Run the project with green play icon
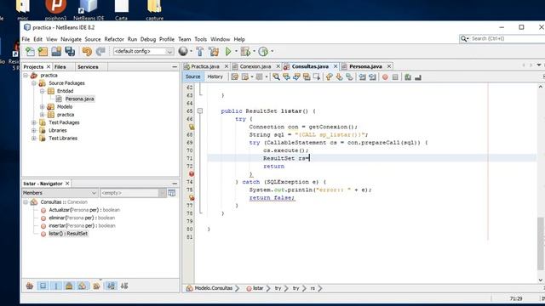Viewport: 545px width, 306px height. click(x=228, y=51)
